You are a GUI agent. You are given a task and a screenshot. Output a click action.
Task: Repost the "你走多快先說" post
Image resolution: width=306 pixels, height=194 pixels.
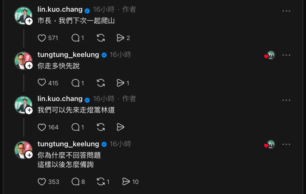[101, 83]
